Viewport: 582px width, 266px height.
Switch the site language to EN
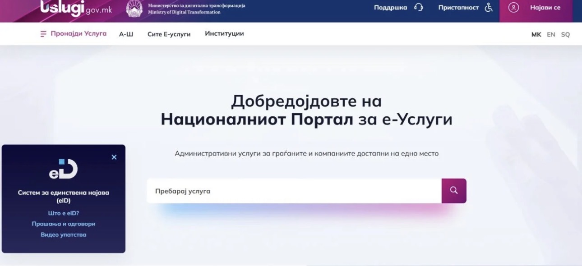(551, 35)
